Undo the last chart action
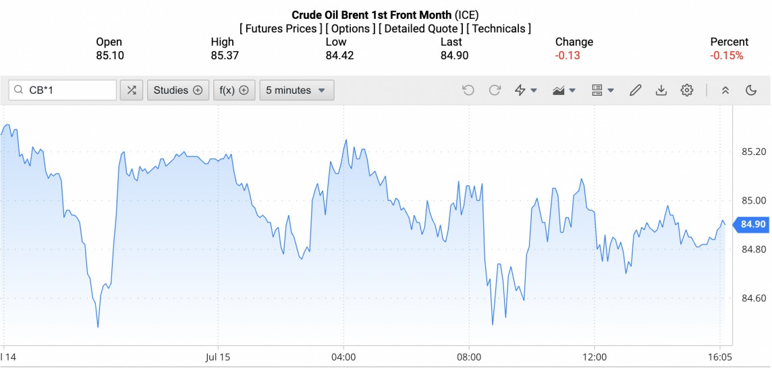Screen dimensions: 772x368 point(468,90)
